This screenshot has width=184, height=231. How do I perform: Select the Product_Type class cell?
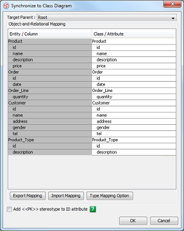pos(134,140)
